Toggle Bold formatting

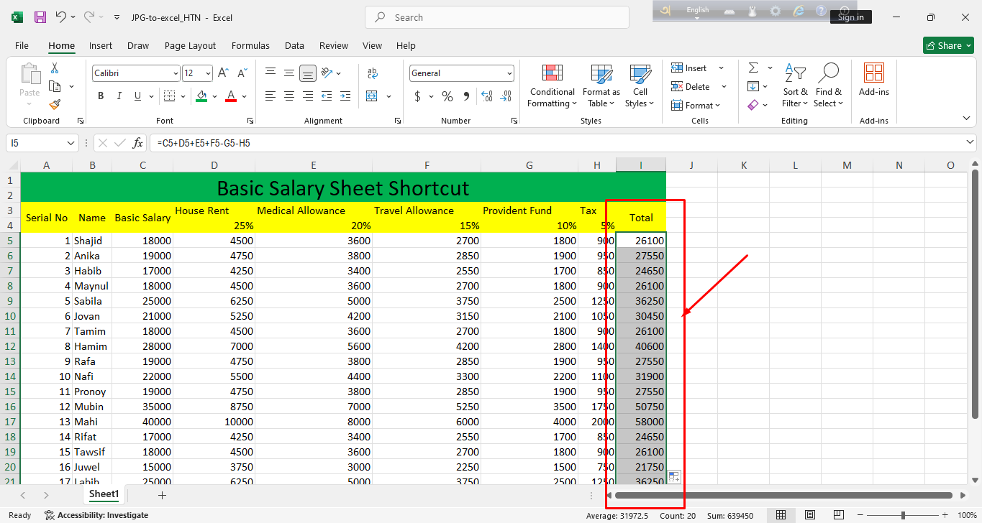(x=101, y=96)
